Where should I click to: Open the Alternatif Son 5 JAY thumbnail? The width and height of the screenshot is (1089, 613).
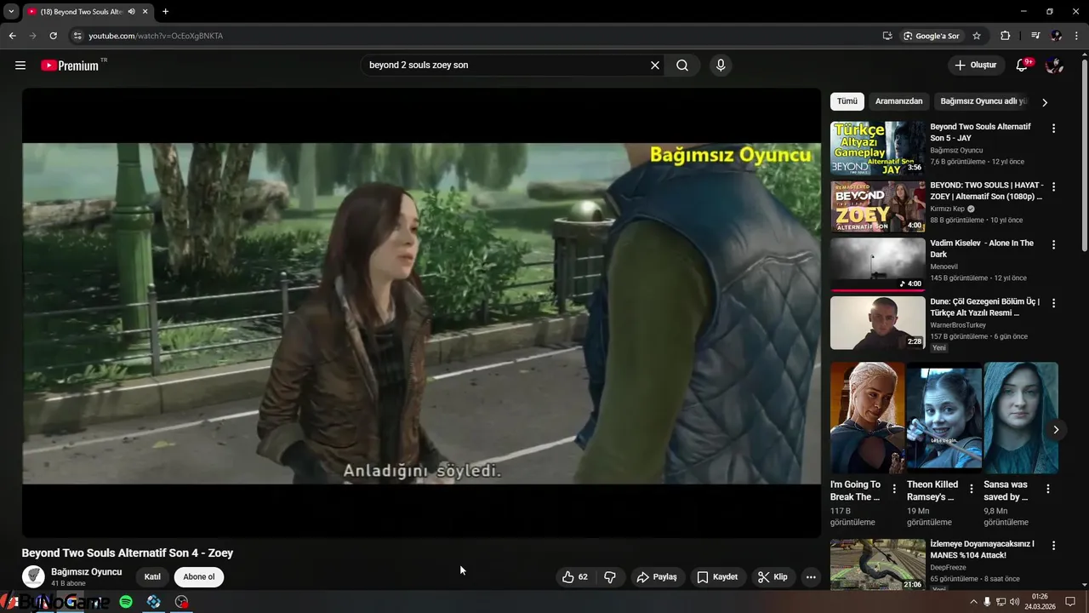coord(877,148)
